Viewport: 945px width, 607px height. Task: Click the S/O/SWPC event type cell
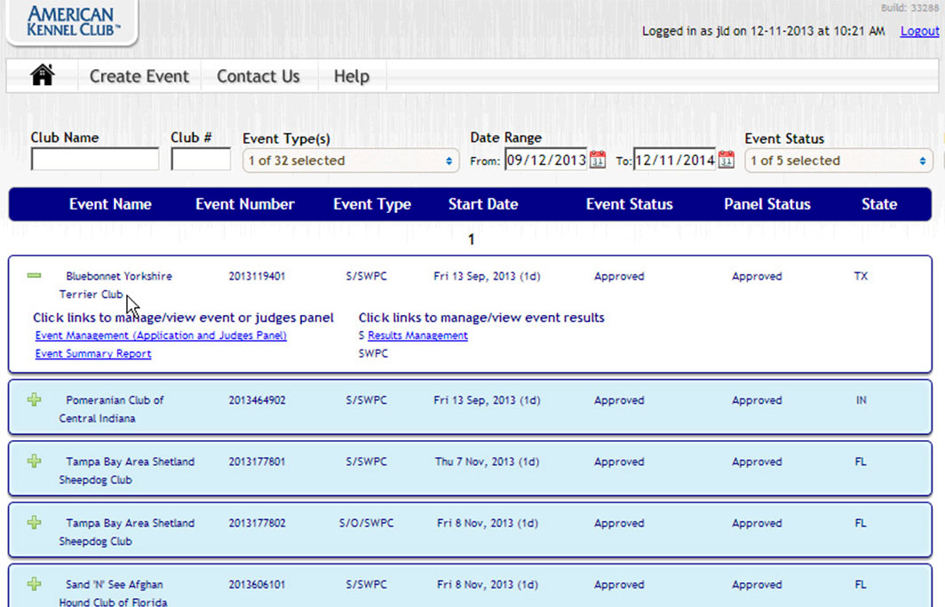point(367,524)
